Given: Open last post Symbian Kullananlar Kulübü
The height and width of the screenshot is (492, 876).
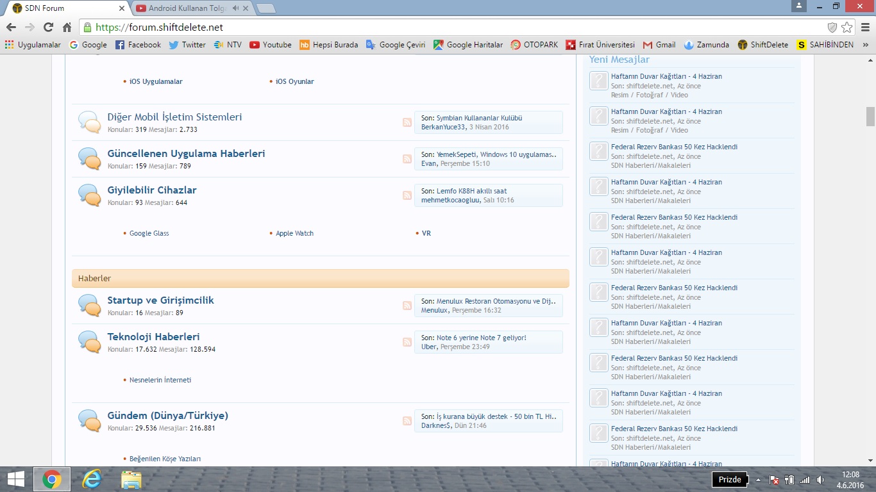Looking at the screenshot, I should [479, 118].
